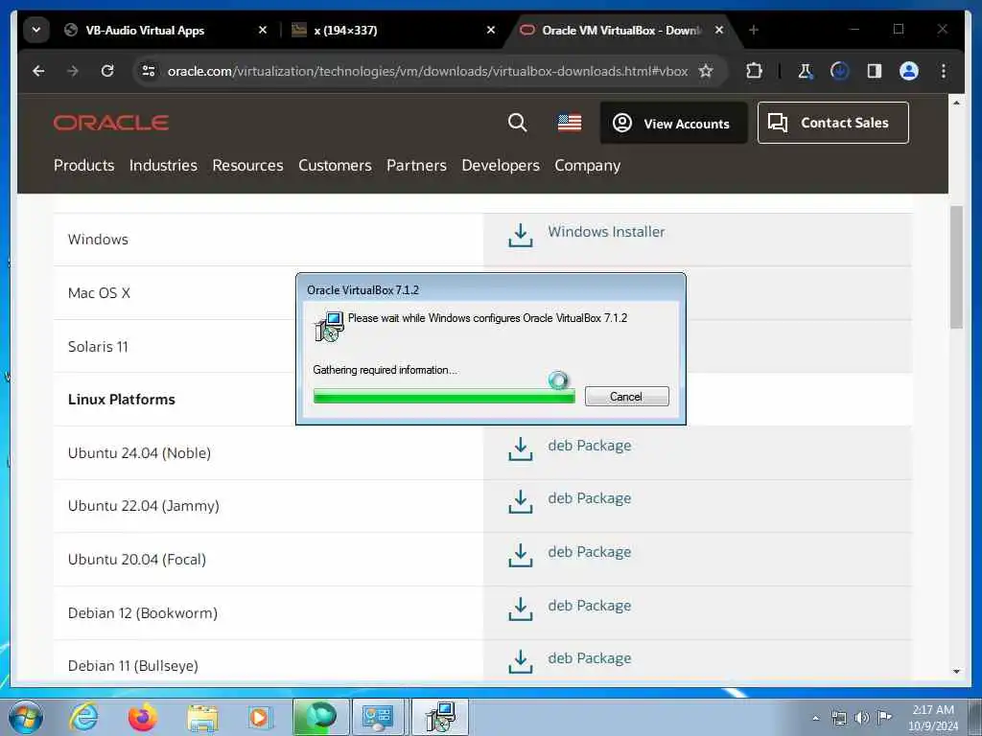This screenshot has width=982, height=736.
Task: Click download icon for Ubuntu 20.04 deb Package
Action: click(x=521, y=555)
